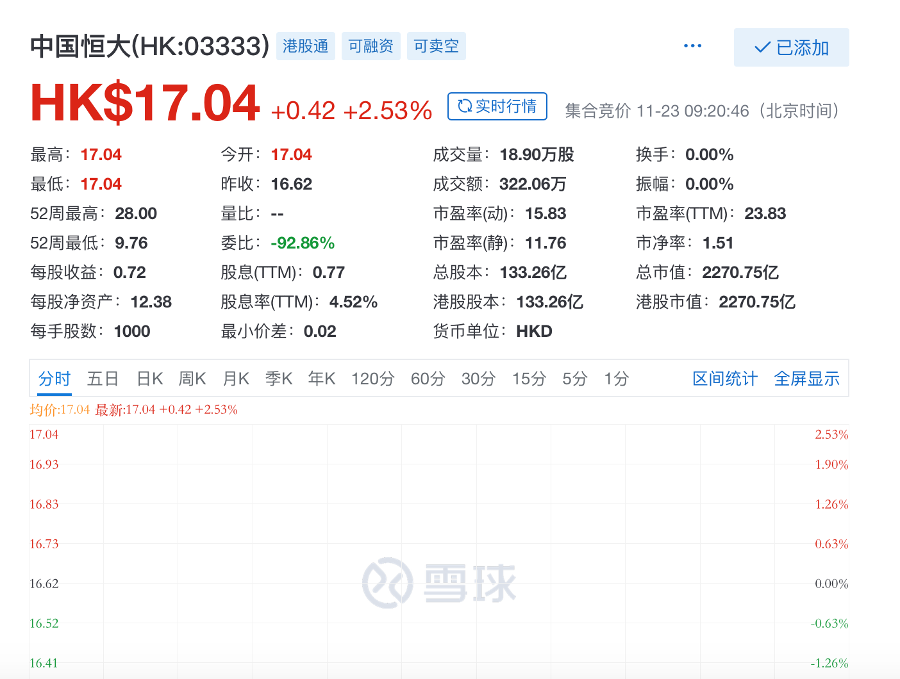
Task: Click the 全屏显示 fullscreen link
Action: (807, 379)
